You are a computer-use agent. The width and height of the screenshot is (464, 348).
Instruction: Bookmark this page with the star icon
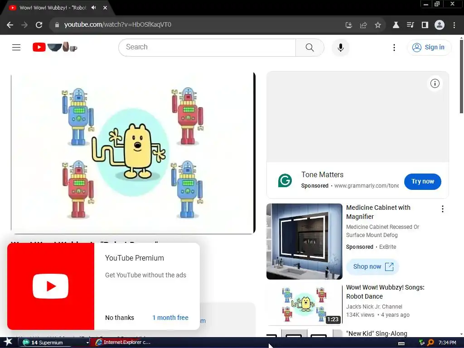tap(378, 25)
